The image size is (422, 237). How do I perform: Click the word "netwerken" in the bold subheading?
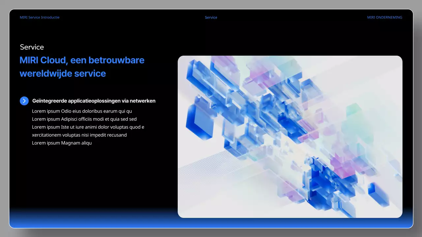pyautogui.click(x=142, y=101)
